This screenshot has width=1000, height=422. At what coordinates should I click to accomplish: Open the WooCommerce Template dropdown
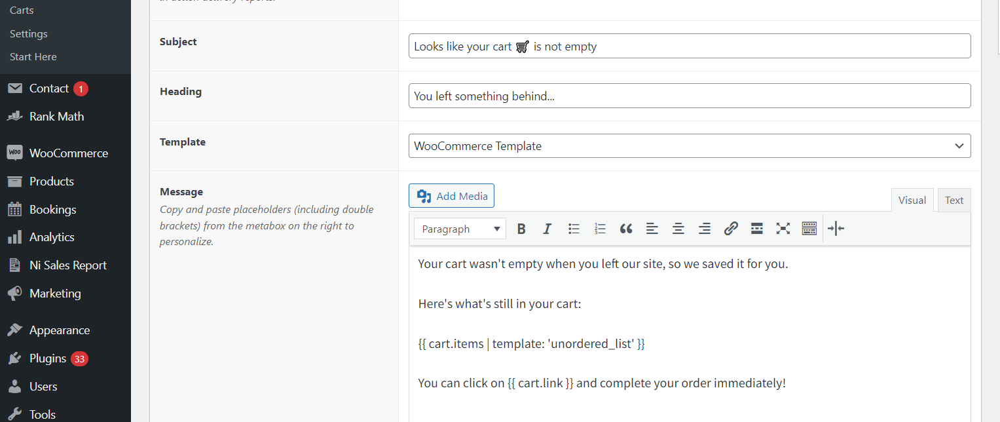pos(689,145)
